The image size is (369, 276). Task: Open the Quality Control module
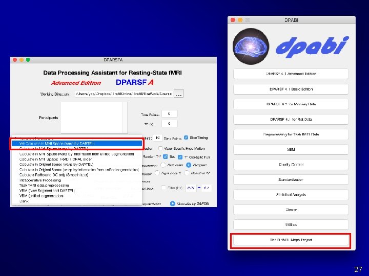[x=291, y=165]
